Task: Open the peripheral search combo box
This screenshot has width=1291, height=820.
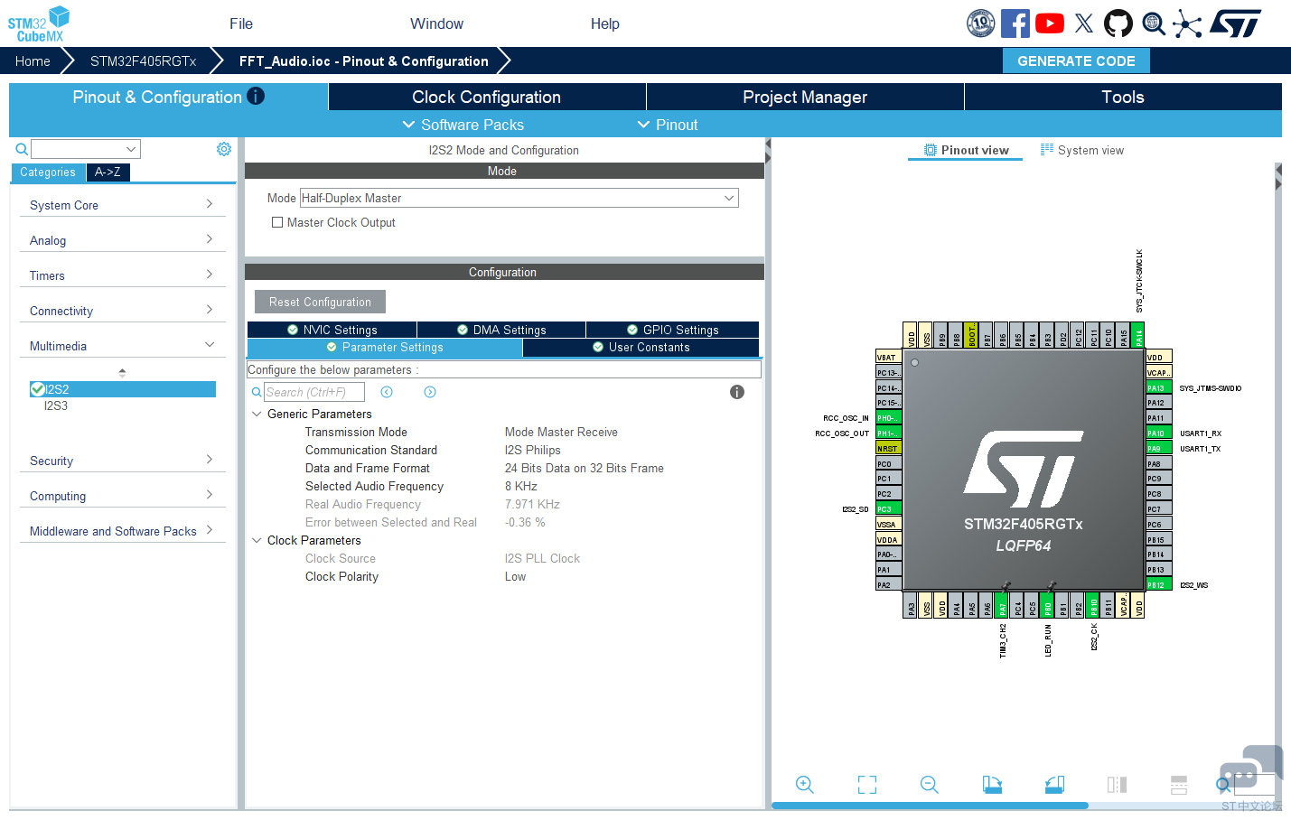Action: (86, 149)
